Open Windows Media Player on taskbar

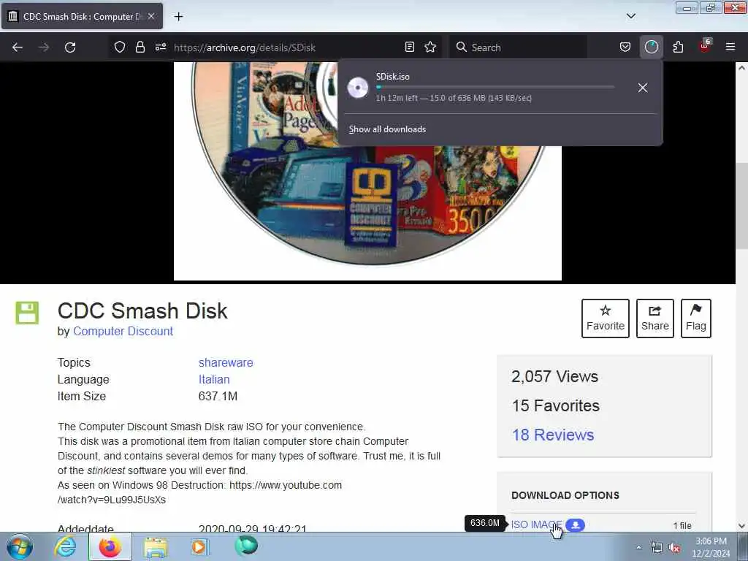click(199, 546)
